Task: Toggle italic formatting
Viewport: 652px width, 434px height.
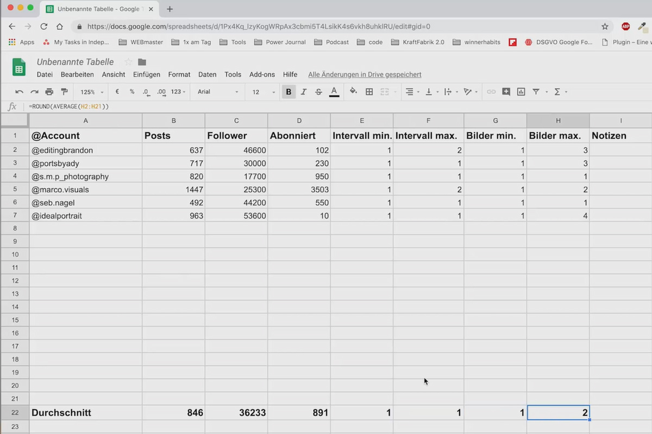Action: (304, 92)
